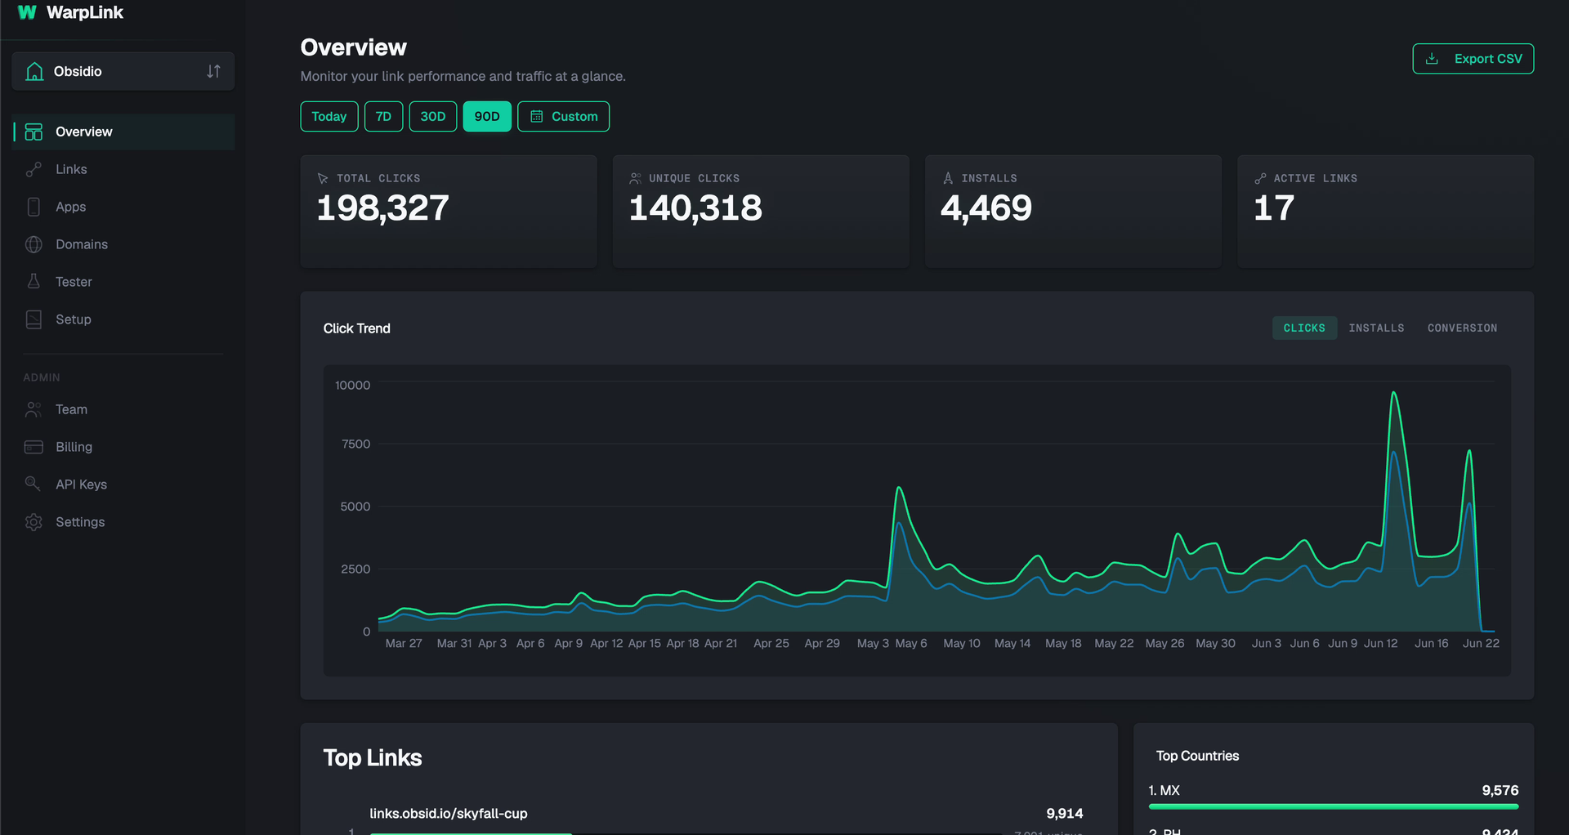
Task: Switch chart to the CONVERSION tab
Action: [x=1462, y=328]
